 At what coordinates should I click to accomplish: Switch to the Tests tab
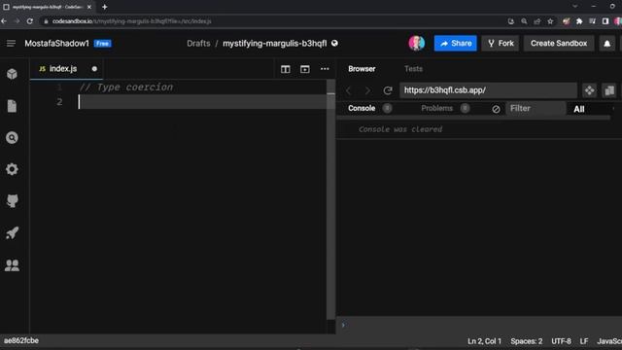coord(413,69)
